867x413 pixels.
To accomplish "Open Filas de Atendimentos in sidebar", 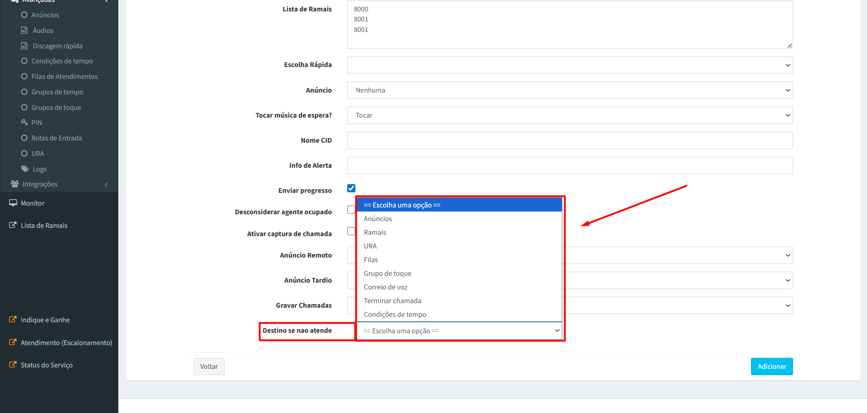I will (x=64, y=77).
